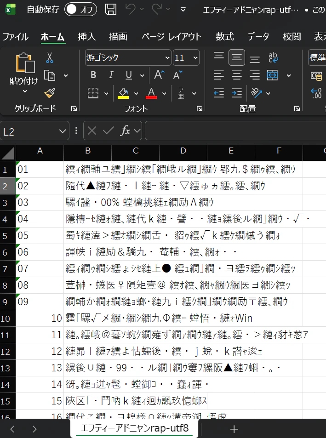Viewport: 326px width, 438px height.
Task: Click the Cut scissors icon
Action: [50, 57]
